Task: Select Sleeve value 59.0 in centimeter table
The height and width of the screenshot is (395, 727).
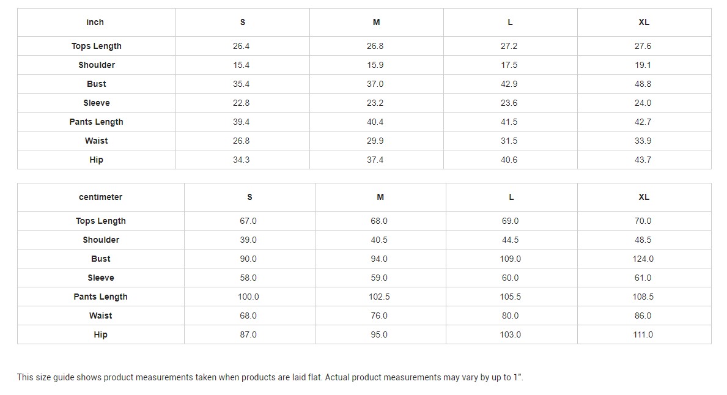Action: (380, 278)
